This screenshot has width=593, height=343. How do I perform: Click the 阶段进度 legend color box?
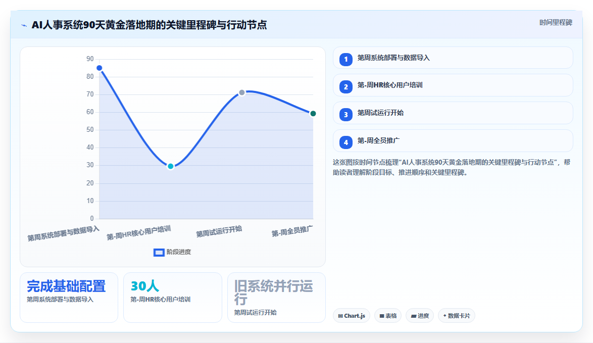[159, 252]
